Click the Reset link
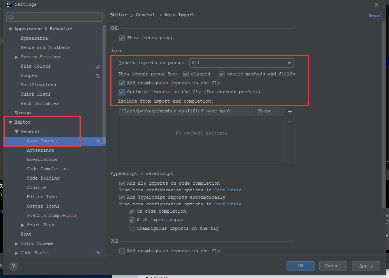Image resolution: width=389 pixels, height=278 pixels. pyautogui.click(x=375, y=16)
